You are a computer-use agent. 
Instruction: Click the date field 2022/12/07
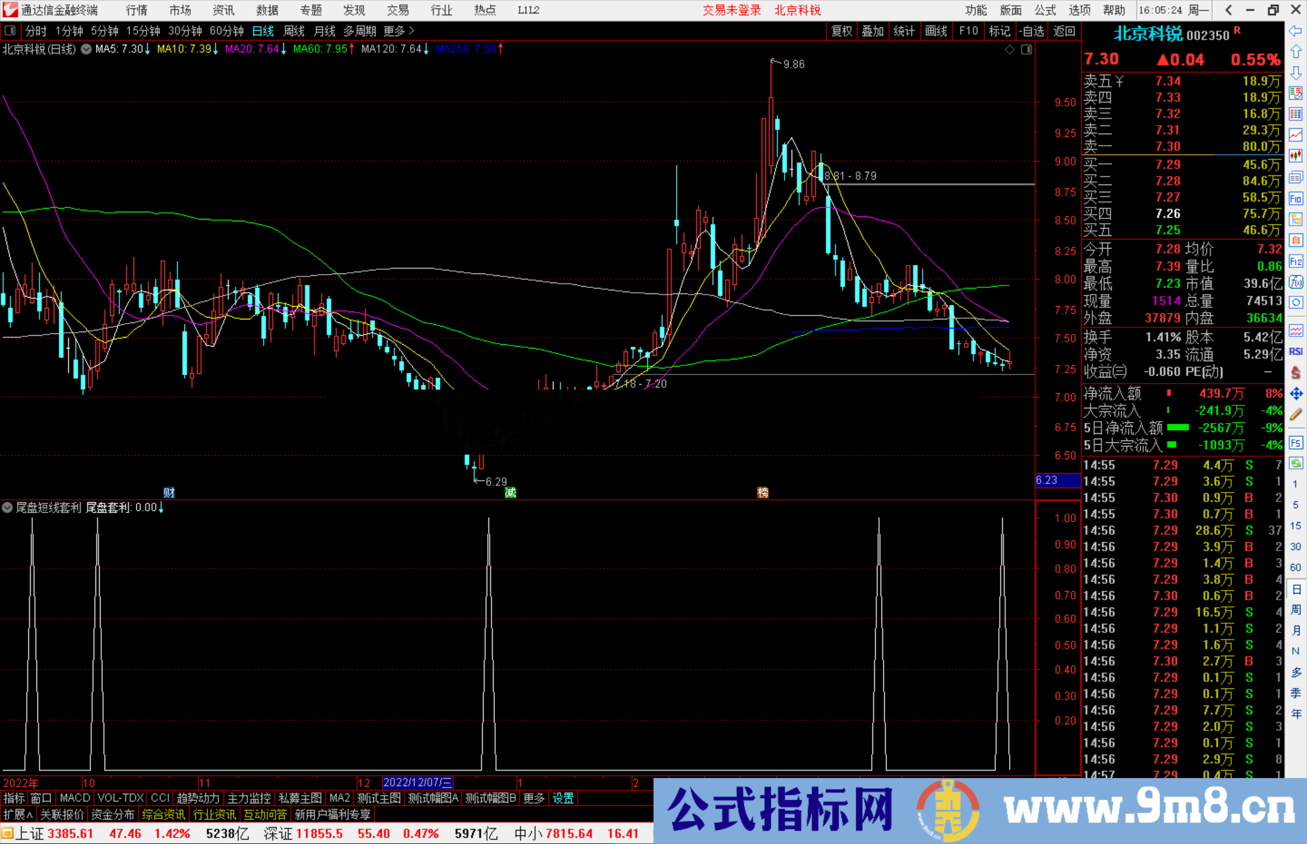click(417, 783)
